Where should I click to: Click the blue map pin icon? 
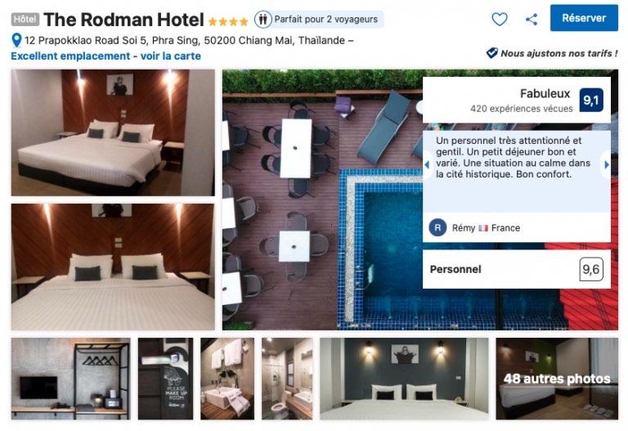click(x=16, y=40)
